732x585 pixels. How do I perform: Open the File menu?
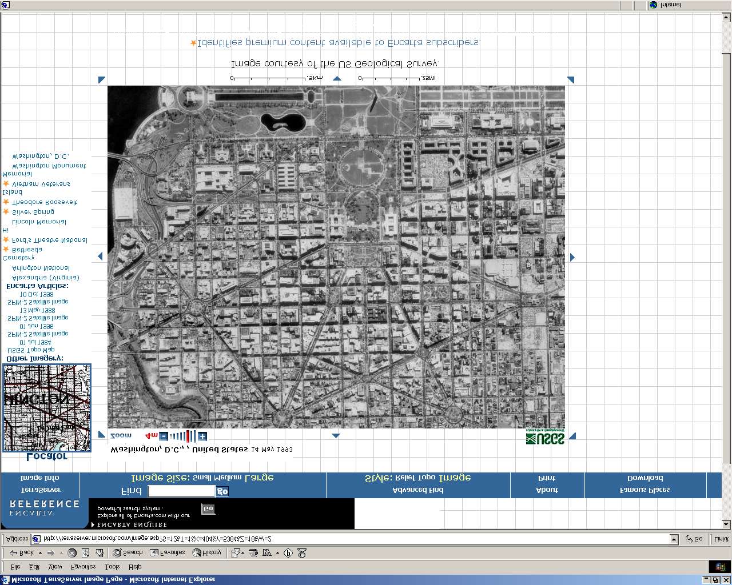(x=15, y=567)
